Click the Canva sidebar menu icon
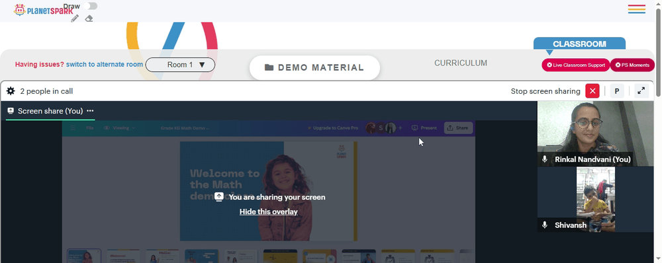 (73, 128)
